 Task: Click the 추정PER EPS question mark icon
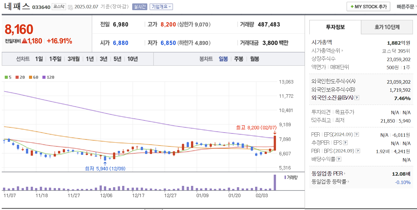(x=345, y=142)
